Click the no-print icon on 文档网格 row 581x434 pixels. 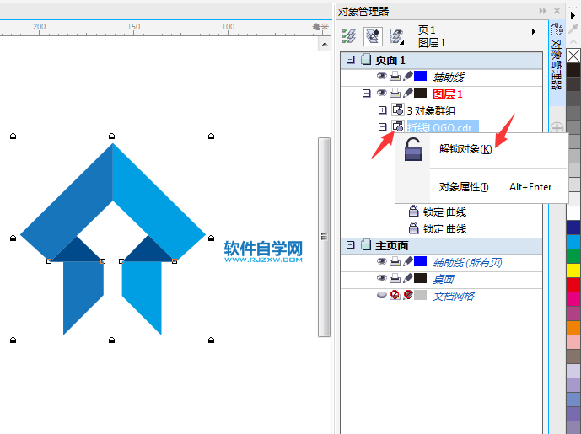click(x=395, y=295)
